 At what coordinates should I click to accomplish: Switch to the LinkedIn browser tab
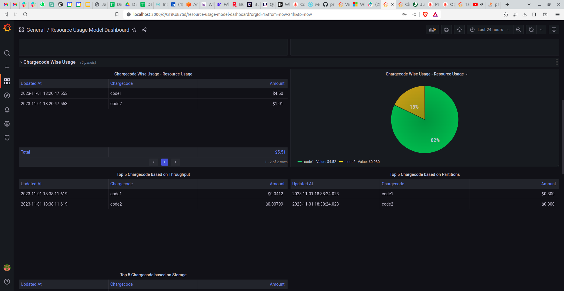[x=177, y=4]
